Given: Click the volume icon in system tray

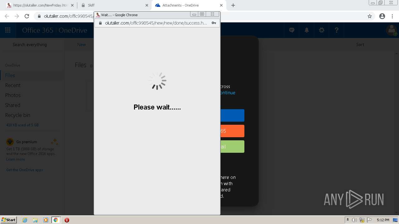Looking at the screenshot, I should pos(354,220).
